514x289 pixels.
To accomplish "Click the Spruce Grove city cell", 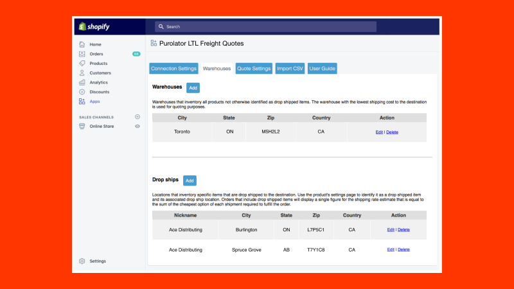I will pyautogui.click(x=247, y=250).
